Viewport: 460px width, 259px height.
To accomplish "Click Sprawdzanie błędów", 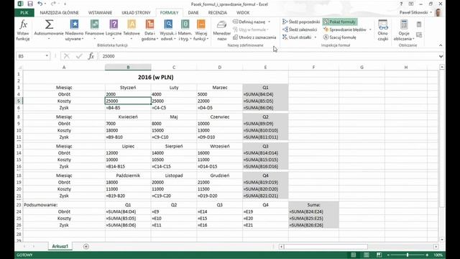I will [345, 29].
